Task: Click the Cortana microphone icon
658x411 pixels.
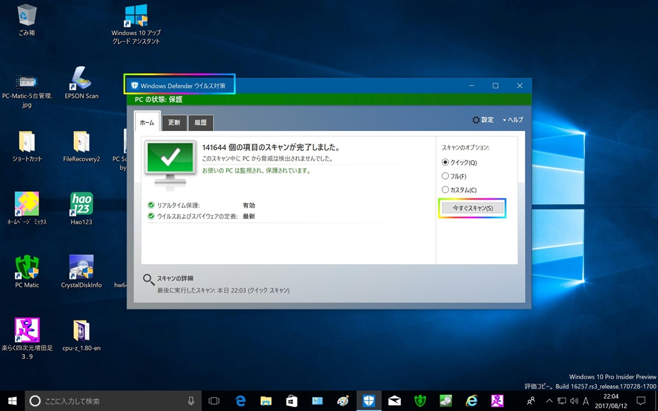Action: [191, 401]
